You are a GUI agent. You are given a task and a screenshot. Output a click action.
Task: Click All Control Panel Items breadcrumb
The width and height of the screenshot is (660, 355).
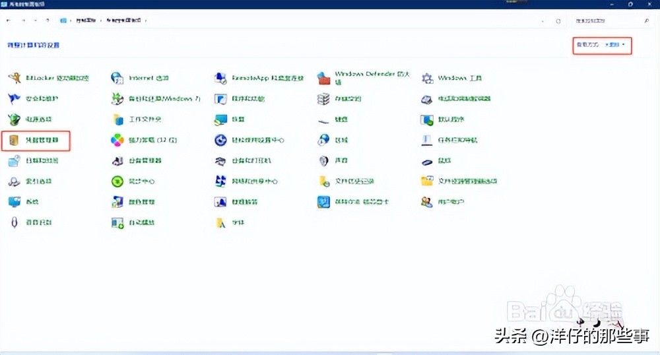pyautogui.click(x=123, y=20)
